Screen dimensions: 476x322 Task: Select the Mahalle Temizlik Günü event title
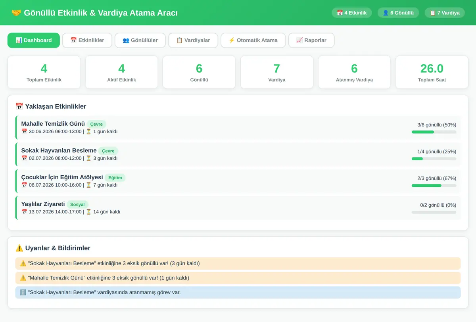pos(53,124)
